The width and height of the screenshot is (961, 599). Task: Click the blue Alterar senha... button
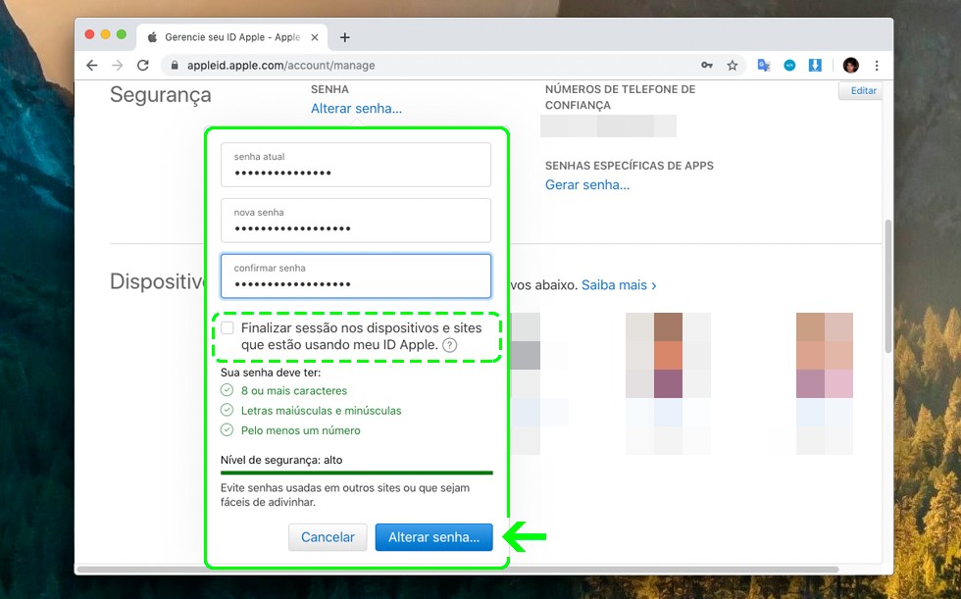(433, 537)
